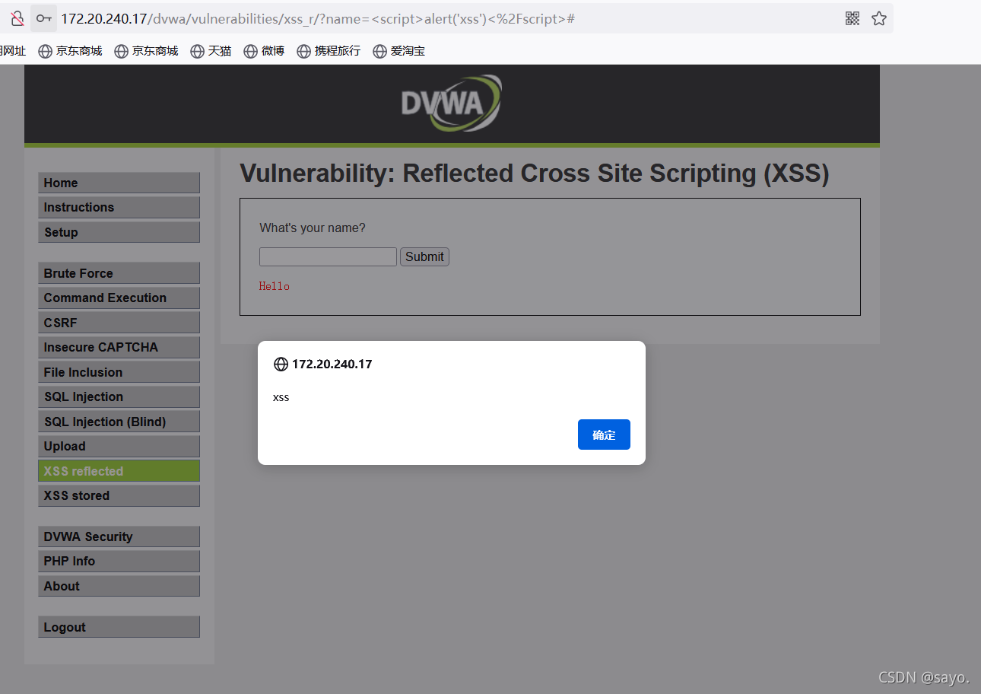Open the first 京东商城 bookmark
The width and height of the screenshot is (981, 694).
tap(70, 51)
